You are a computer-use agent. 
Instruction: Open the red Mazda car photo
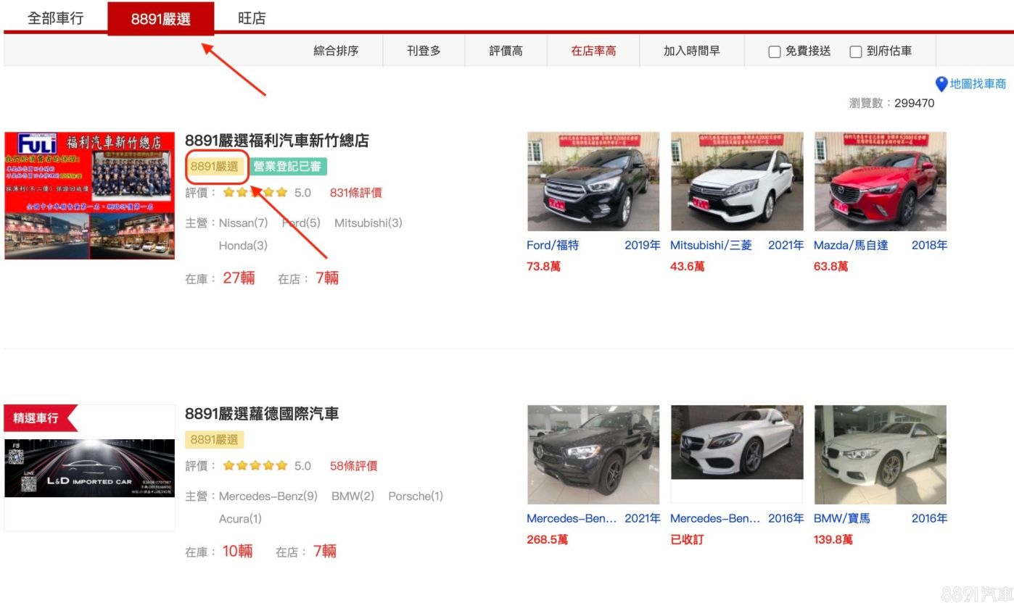click(x=880, y=181)
